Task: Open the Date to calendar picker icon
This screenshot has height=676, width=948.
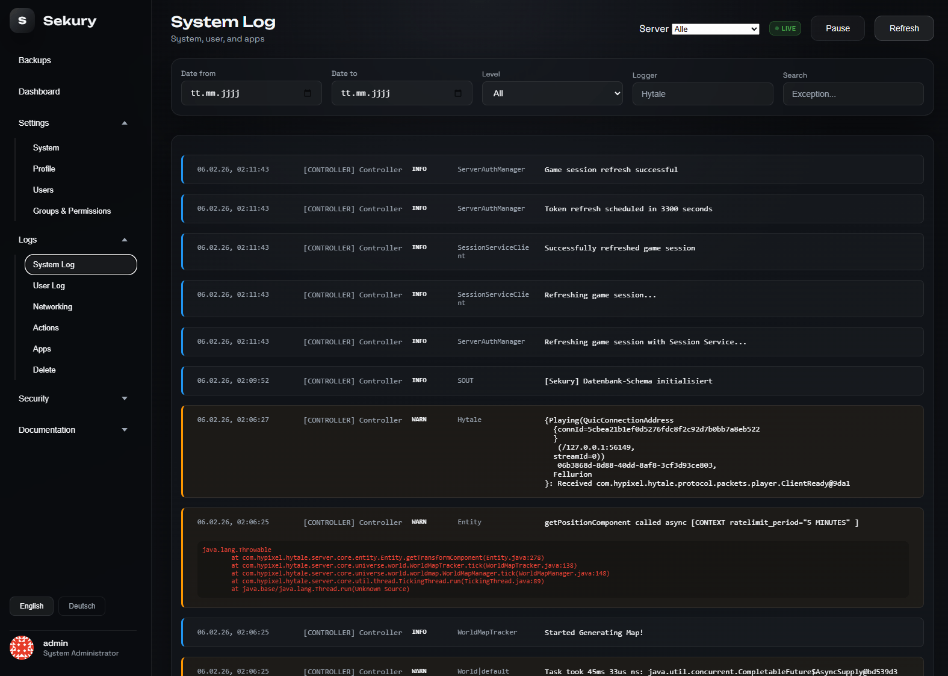Action: (458, 93)
